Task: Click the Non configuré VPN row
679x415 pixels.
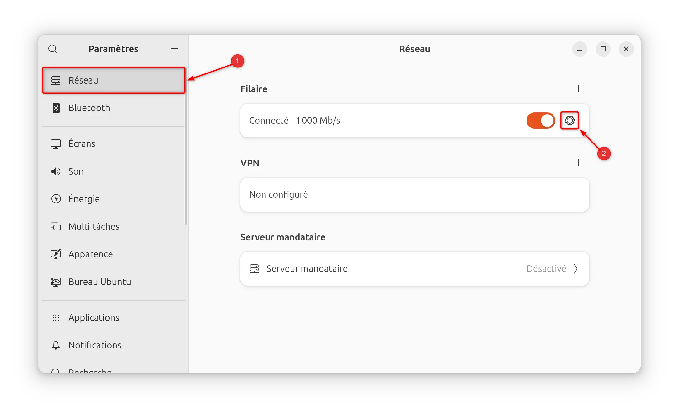Action: (415, 195)
